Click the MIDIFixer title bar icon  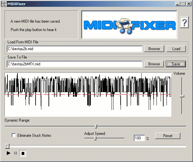[x=4, y=4]
